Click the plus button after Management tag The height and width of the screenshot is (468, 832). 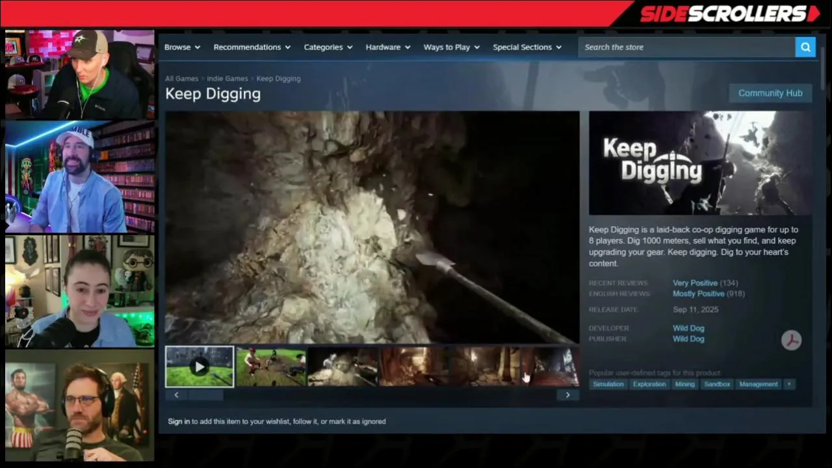click(x=789, y=384)
